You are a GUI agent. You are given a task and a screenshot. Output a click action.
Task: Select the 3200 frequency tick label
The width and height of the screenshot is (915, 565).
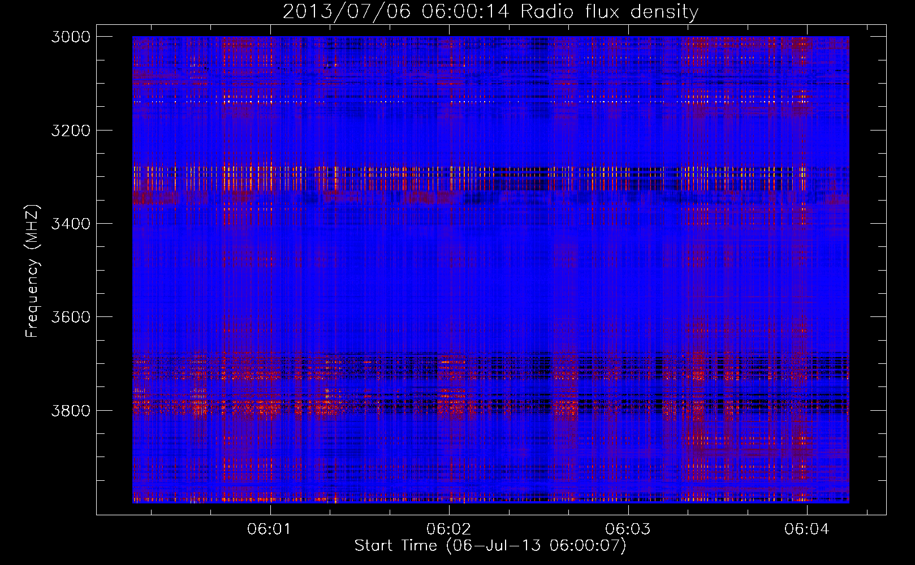pos(71,131)
